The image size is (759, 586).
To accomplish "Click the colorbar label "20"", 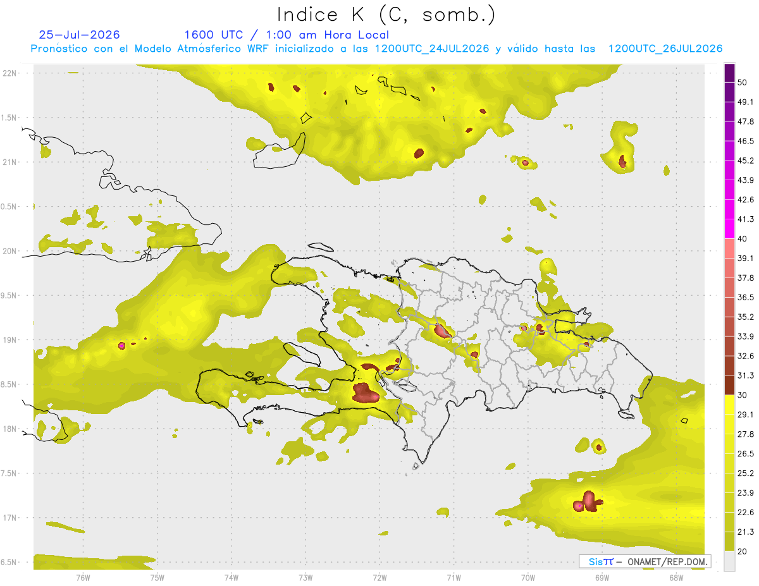I will click(x=743, y=552).
